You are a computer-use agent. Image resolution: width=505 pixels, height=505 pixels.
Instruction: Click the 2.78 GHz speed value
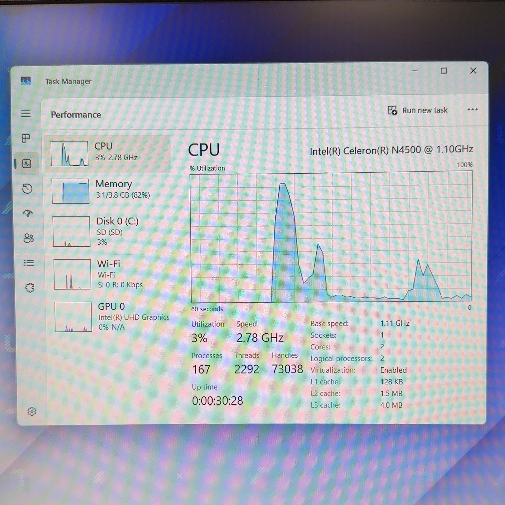(x=260, y=338)
